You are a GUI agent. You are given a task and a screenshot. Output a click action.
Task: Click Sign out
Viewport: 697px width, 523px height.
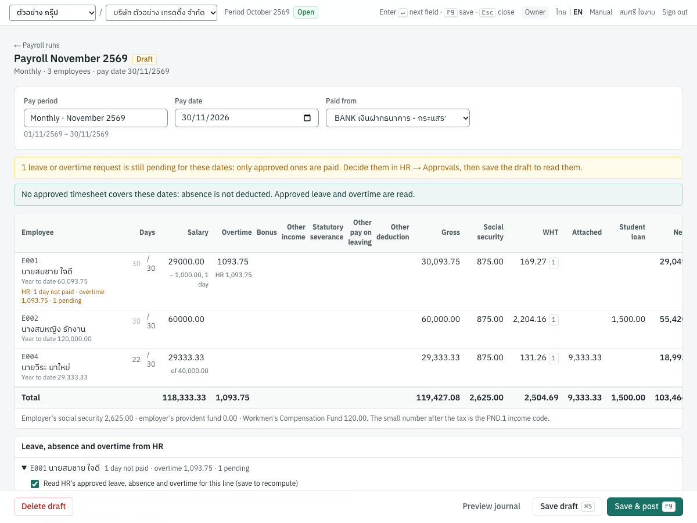(675, 12)
